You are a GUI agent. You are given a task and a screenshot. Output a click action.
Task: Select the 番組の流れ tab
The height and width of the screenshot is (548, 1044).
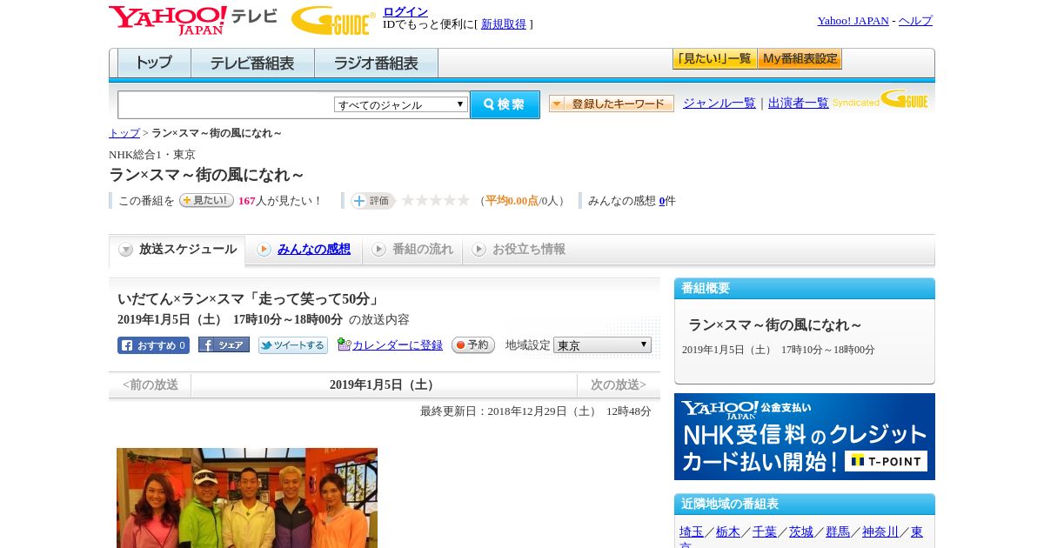click(x=412, y=250)
